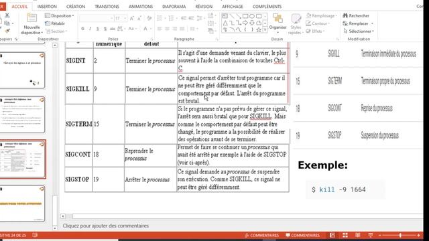Toggle center text alignment
The image size is (429, 241).
(x=167, y=28)
